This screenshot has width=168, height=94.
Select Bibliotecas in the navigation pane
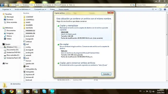(x=9, y=28)
